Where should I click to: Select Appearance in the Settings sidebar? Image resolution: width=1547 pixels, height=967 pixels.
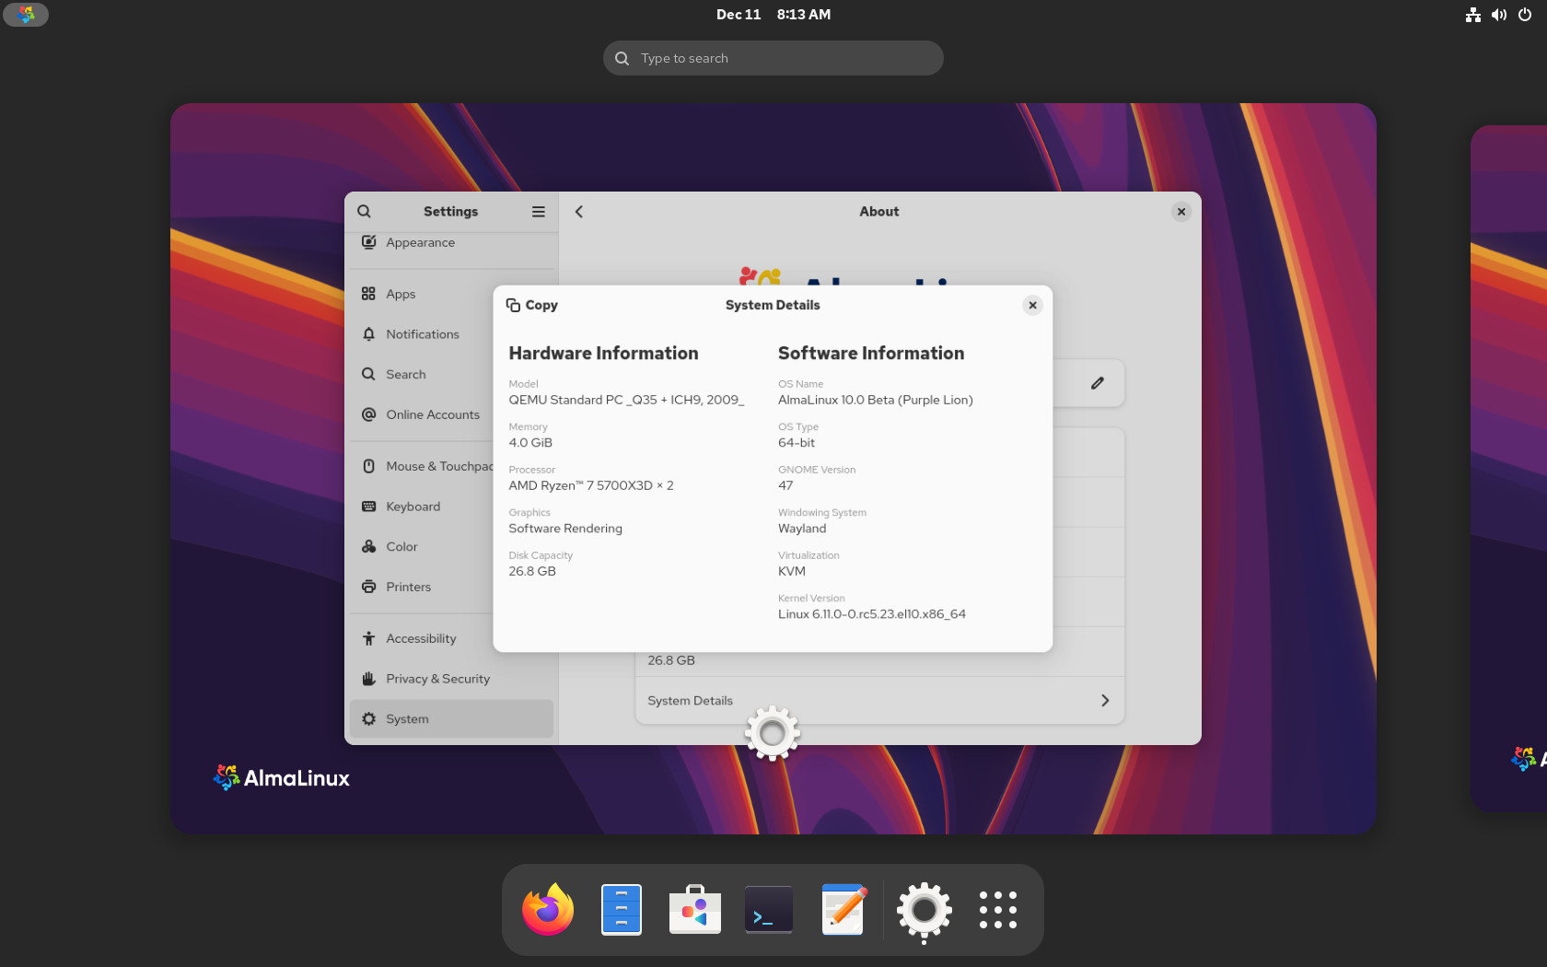click(x=451, y=243)
